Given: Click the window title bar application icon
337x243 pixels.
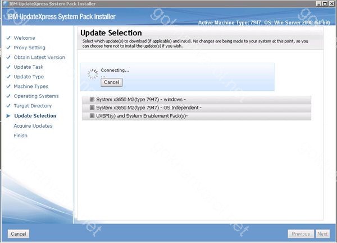Looking at the screenshot, I should [4, 3].
